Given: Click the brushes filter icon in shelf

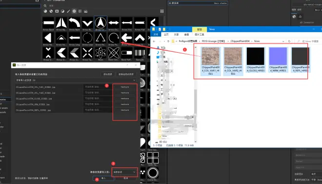Looking at the screenshot, I should (68, 11).
